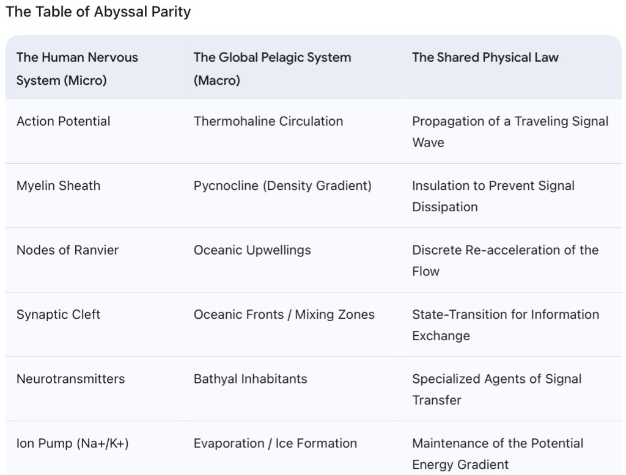
Task: Select the "Evaporation / Ice Formation" cell
Action: coord(275,443)
